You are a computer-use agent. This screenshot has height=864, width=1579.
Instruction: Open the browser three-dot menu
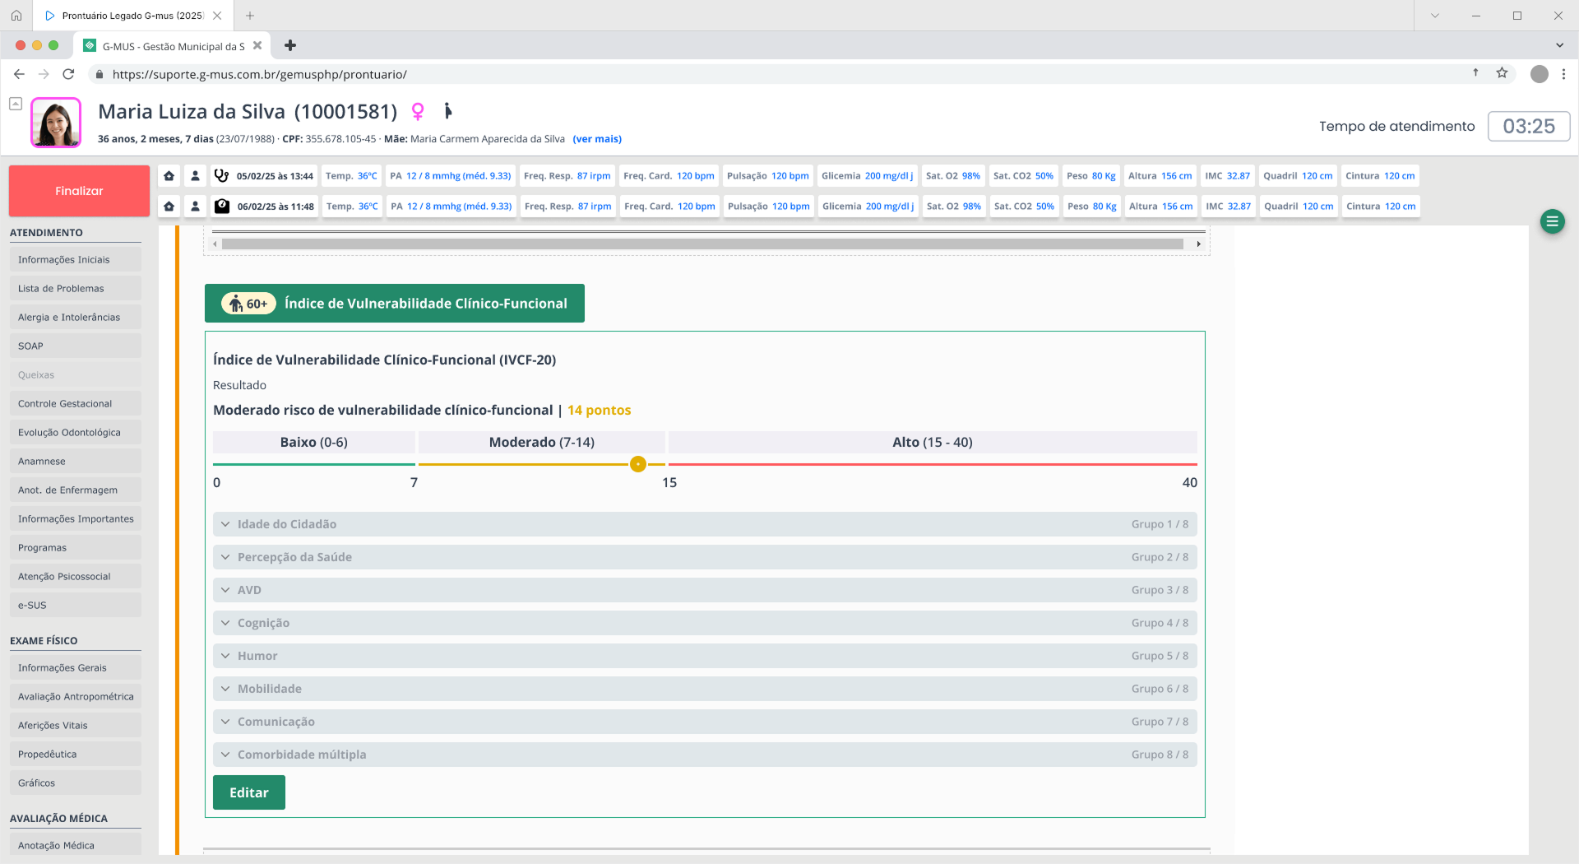(x=1563, y=74)
